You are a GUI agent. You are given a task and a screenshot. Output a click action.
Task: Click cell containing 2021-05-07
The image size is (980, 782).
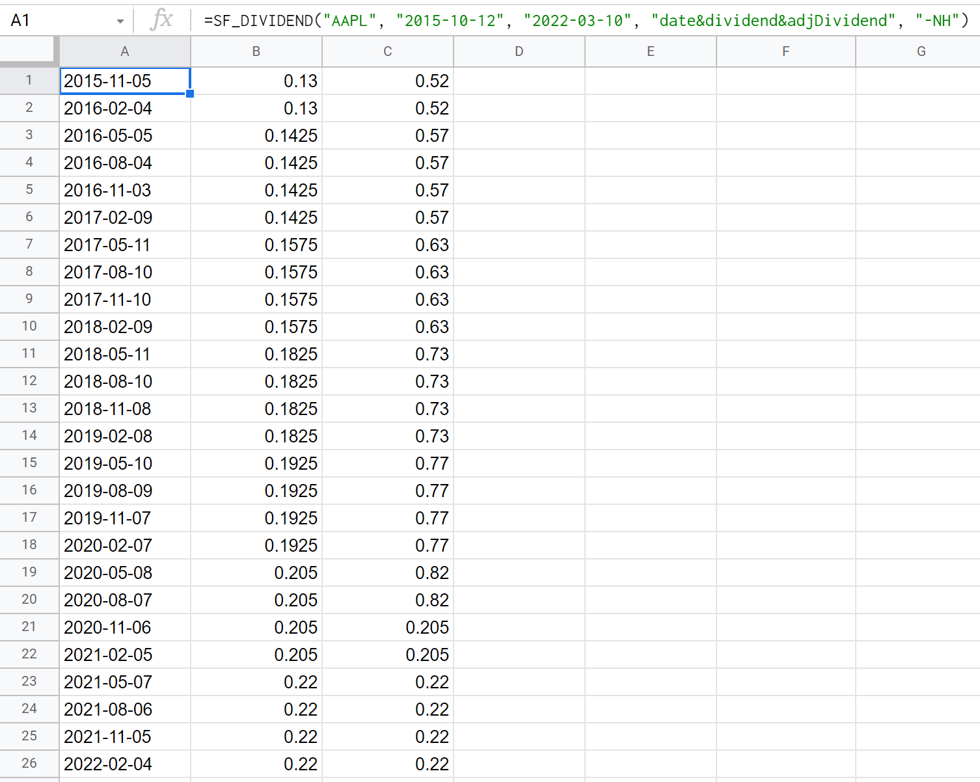pos(125,682)
